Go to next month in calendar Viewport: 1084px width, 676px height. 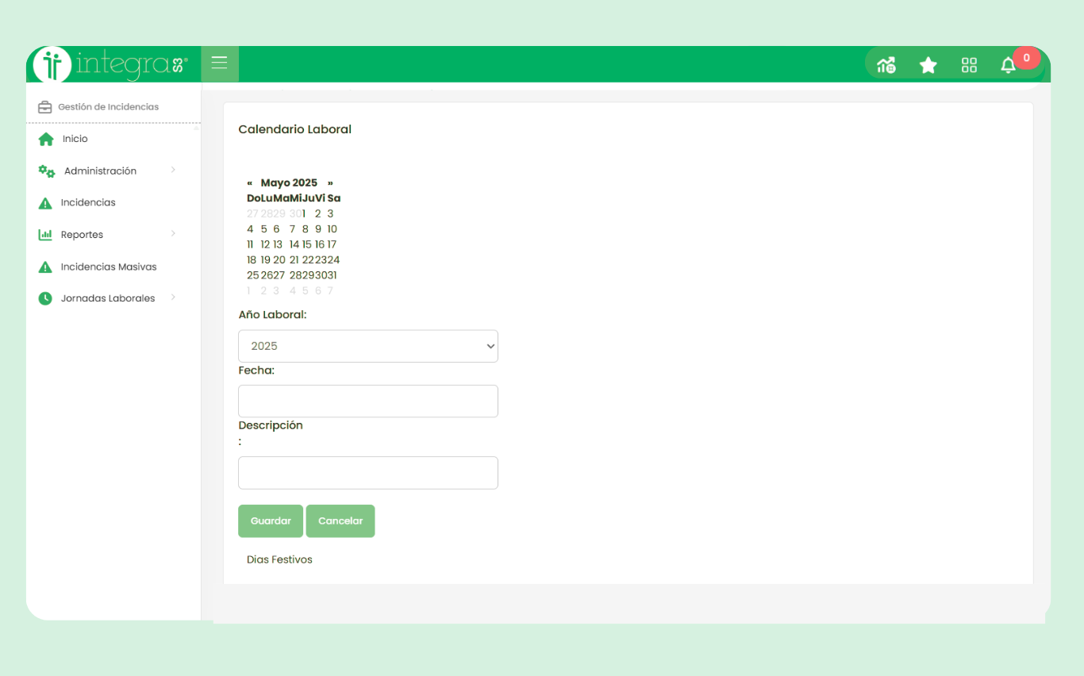coord(330,182)
